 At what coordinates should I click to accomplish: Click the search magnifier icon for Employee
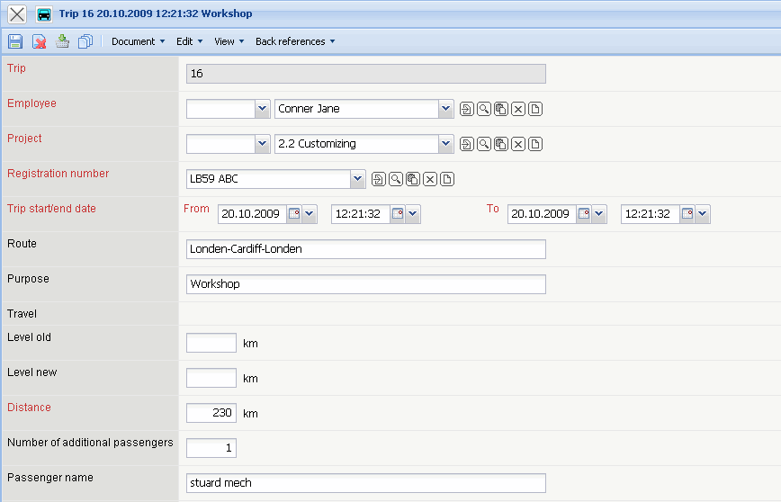(x=483, y=109)
